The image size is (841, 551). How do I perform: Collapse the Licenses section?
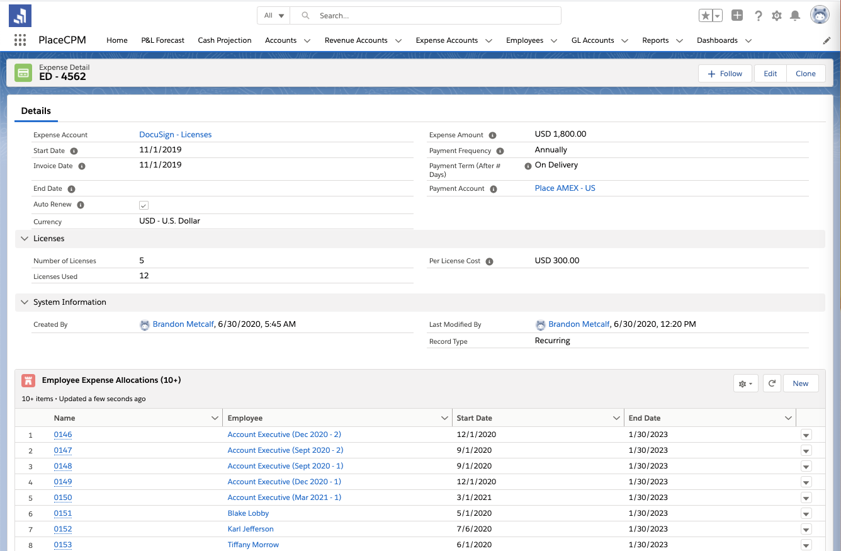pos(25,239)
